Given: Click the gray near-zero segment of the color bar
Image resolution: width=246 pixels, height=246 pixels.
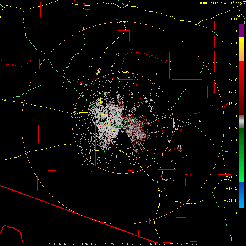Looking at the screenshot, I should point(241,122).
